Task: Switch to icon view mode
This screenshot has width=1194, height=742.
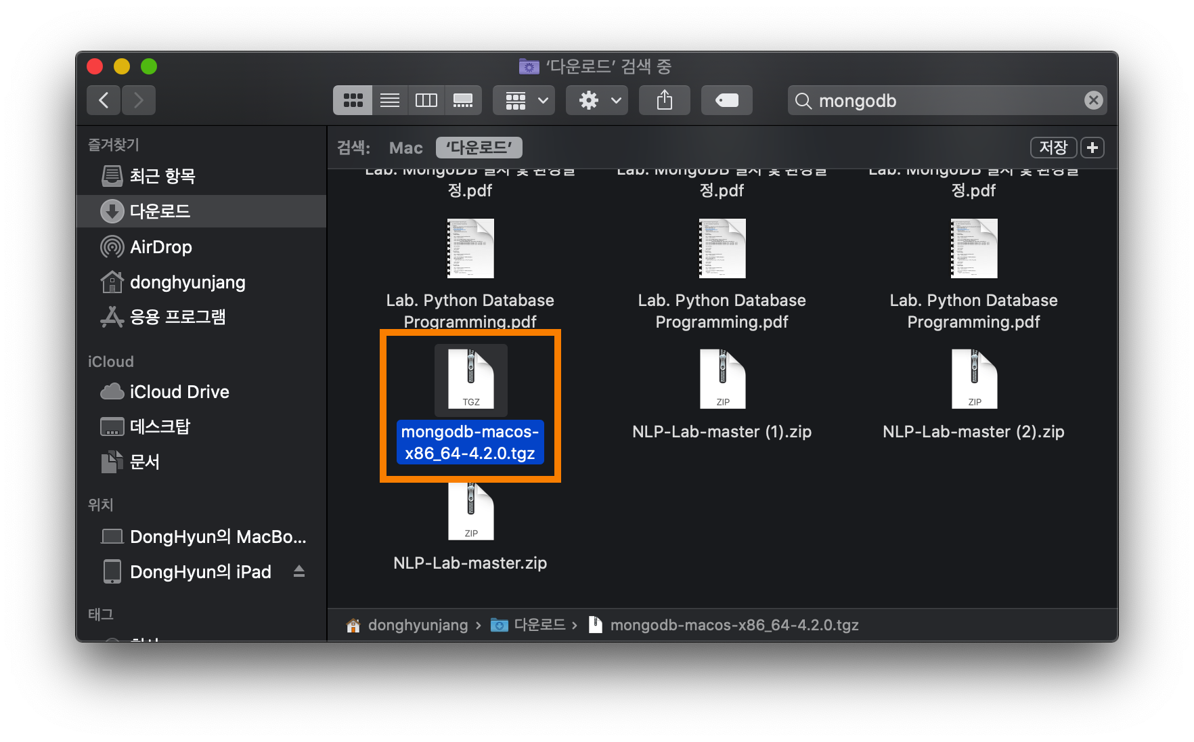Action: [x=353, y=100]
